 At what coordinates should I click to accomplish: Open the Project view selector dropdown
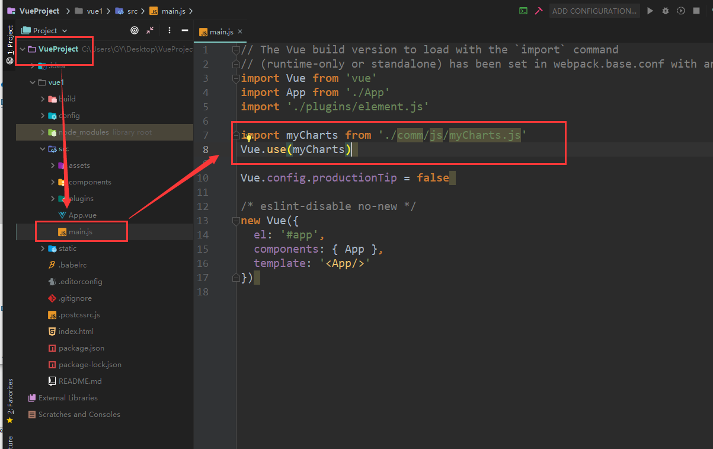click(45, 30)
